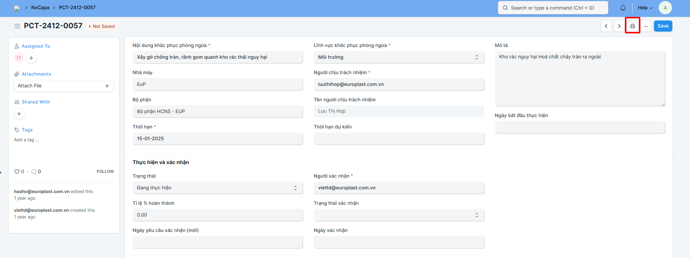Click the plus under Shared With
690x258 pixels.
(19, 114)
